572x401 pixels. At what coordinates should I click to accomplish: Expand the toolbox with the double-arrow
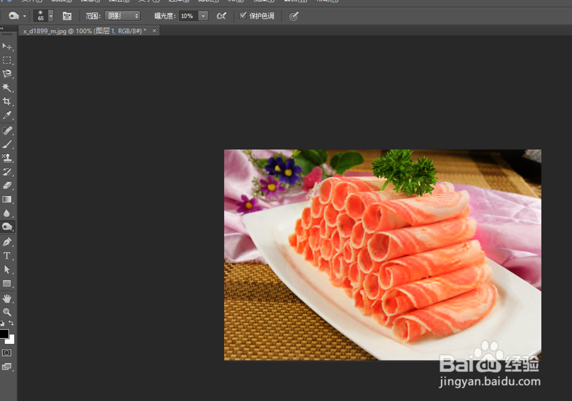click(x=2, y=27)
